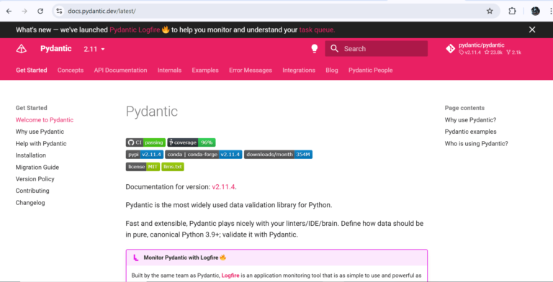Open Why use Pydantic in left sidebar

pyautogui.click(x=40, y=132)
